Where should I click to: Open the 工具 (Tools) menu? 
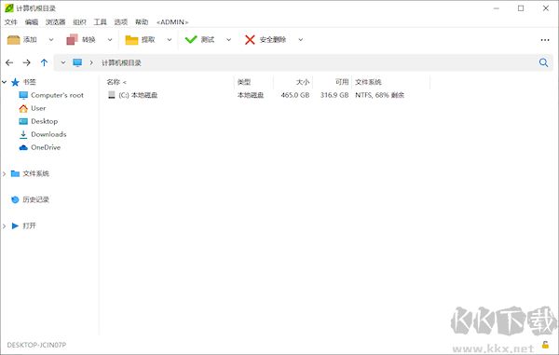101,22
